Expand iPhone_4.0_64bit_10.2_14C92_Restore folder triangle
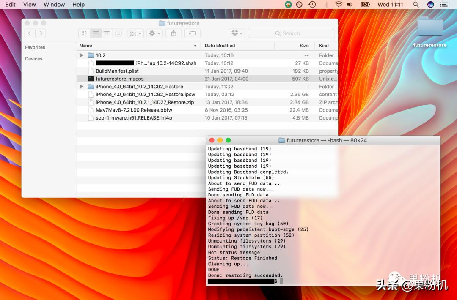The width and height of the screenshot is (457, 300). 82,87
